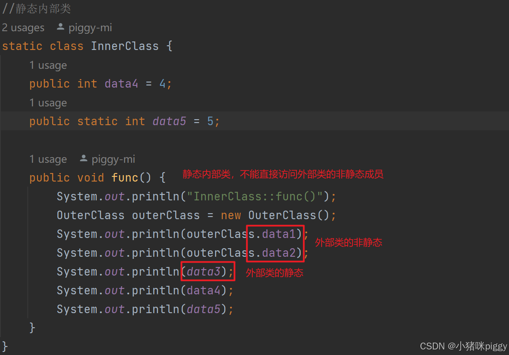Click the value 4 assigned to data4
The image size is (509, 355).
click(163, 84)
